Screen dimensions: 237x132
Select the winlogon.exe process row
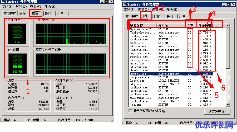coord(171,60)
